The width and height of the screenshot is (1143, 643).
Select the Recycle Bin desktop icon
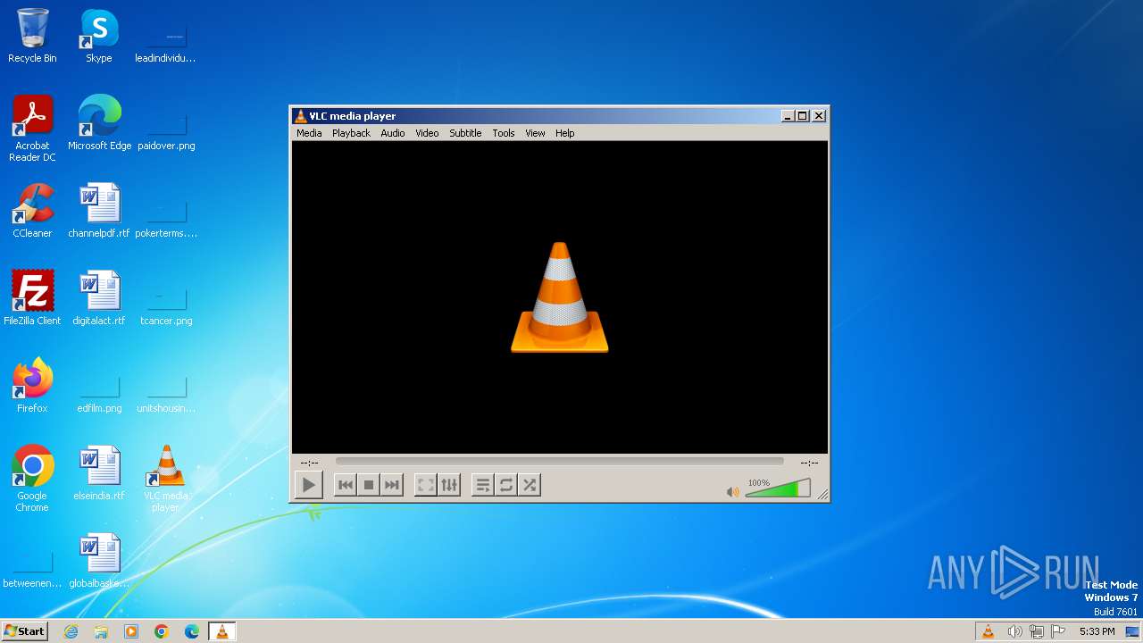point(32,37)
